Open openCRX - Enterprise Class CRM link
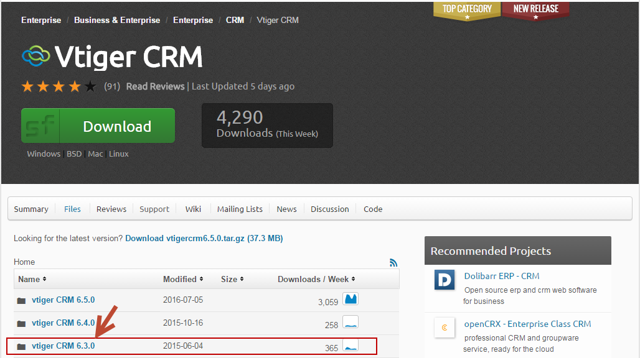 point(527,324)
